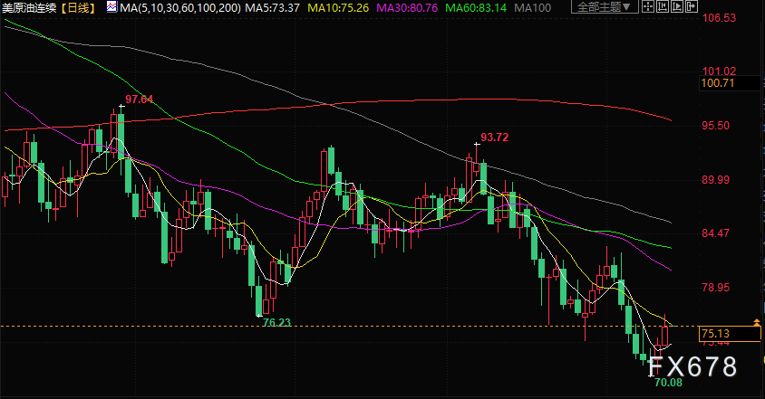Viewport: 765px width, 399px height.
Task: Click the 76.23 low price marker
Action: click(276, 322)
